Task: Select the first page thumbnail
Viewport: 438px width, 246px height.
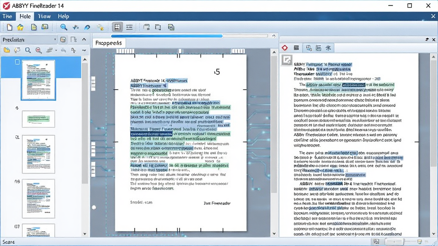Action: pyautogui.click(x=38, y=80)
